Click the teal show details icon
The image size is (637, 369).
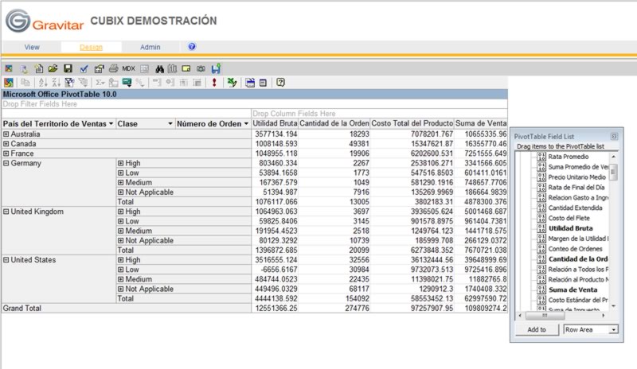(x=127, y=83)
